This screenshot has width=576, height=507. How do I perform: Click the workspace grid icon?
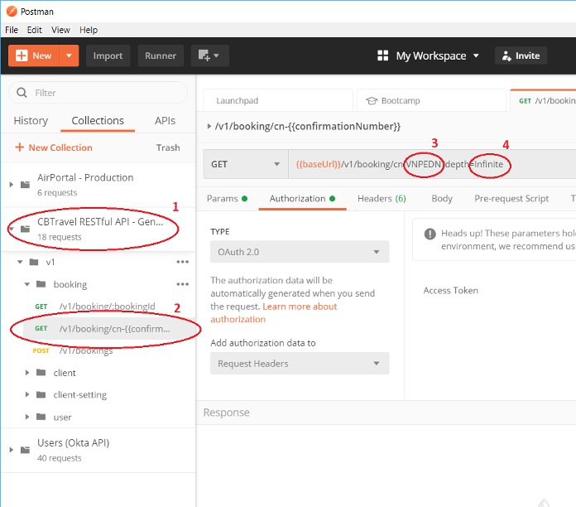(x=383, y=56)
